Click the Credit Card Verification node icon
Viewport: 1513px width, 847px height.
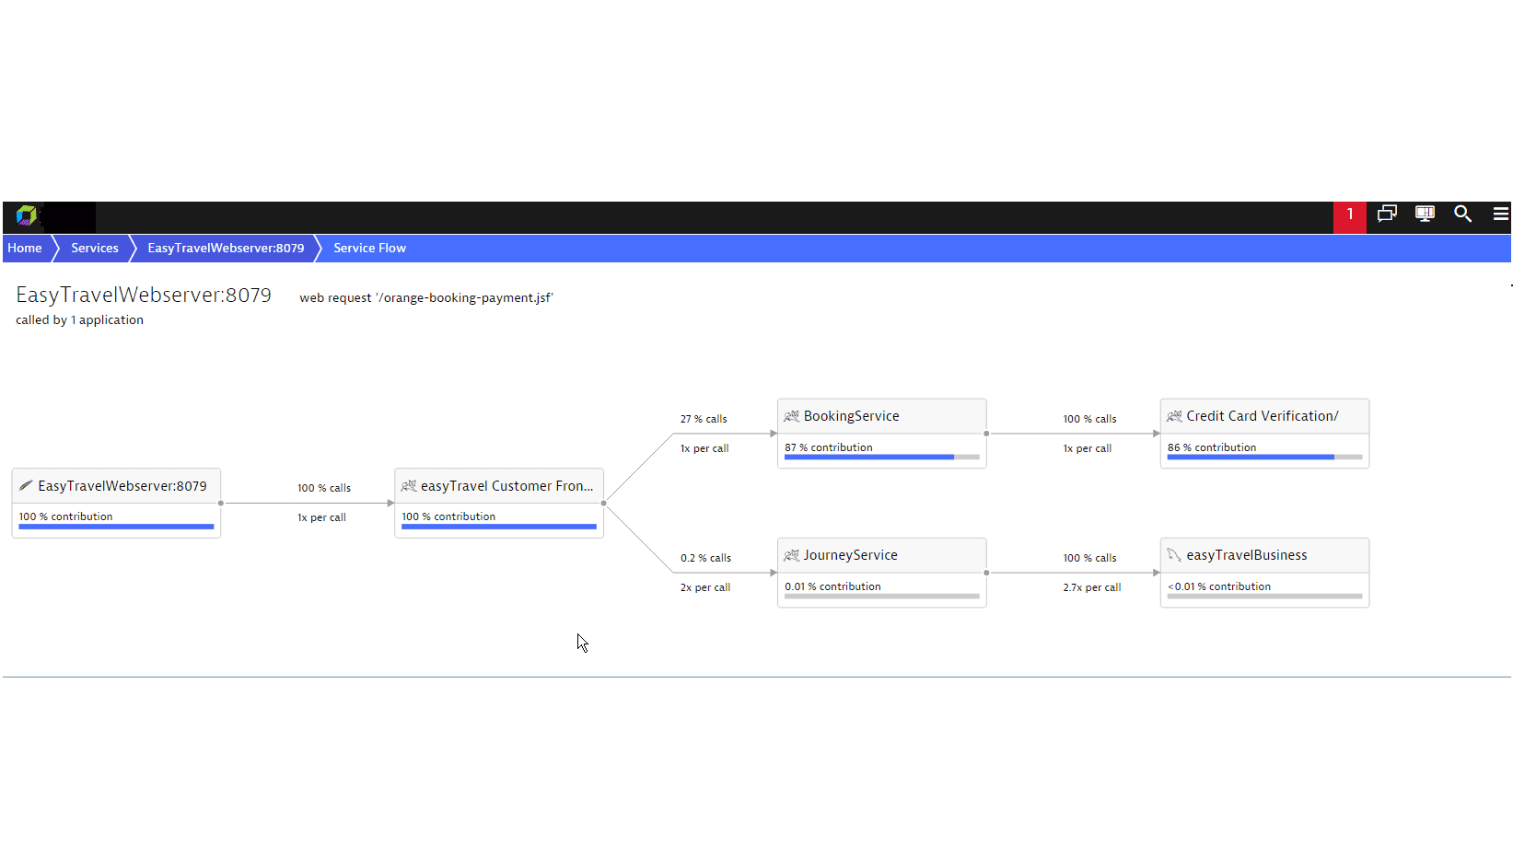coord(1174,416)
